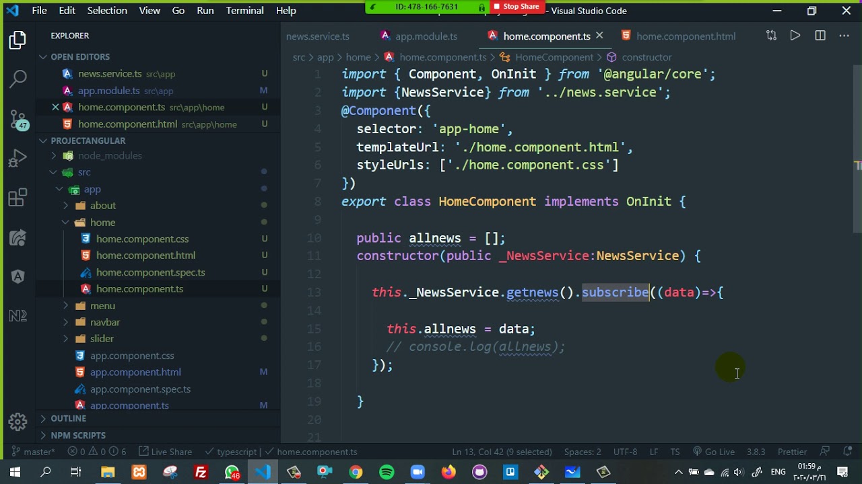The height and width of the screenshot is (484, 862).
Task: Open the Search view in activity bar
Action: 18,79
